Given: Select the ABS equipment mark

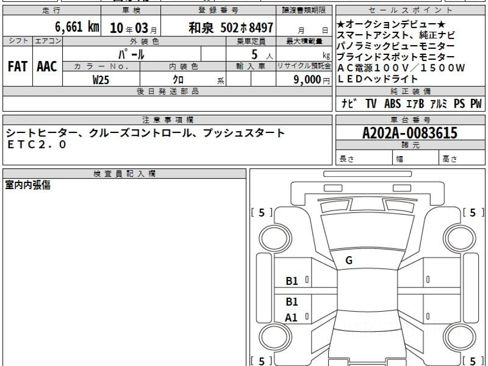Looking at the screenshot, I should (x=392, y=104).
